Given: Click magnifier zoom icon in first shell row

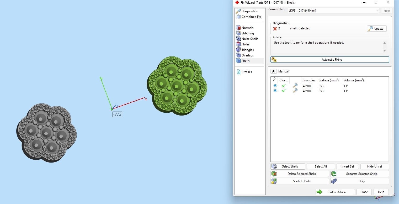Looking at the screenshot, I should 295,86.
